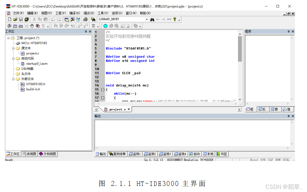Open find in files icon
Screen dimensions: 307x192
(x=93, y=19)
